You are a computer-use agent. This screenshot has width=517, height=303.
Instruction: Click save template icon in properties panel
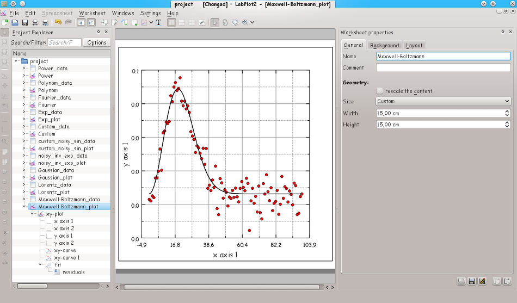click(x=472, y=281)
